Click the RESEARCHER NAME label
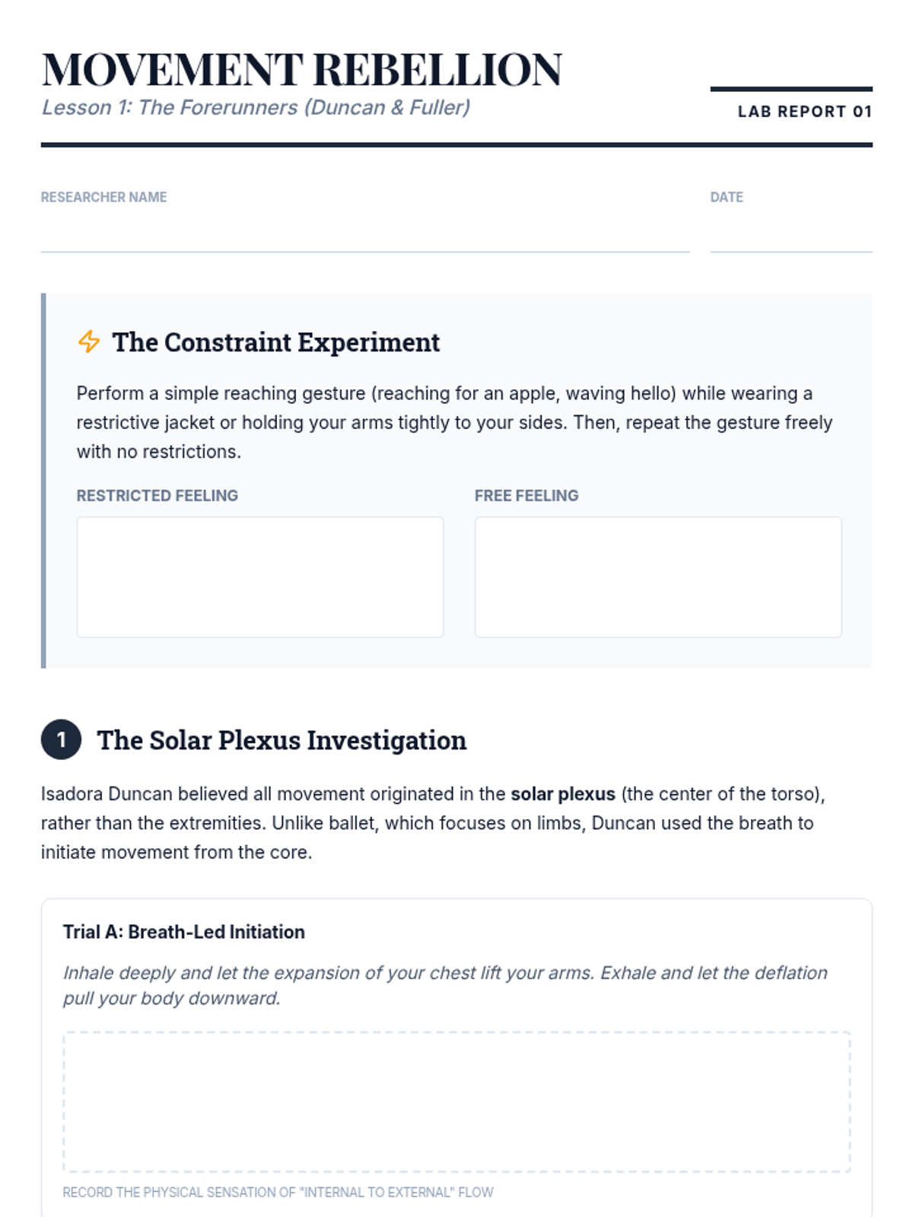This screenshot has height=1217, width=913. pyautogui.click(x=104, y=197)
